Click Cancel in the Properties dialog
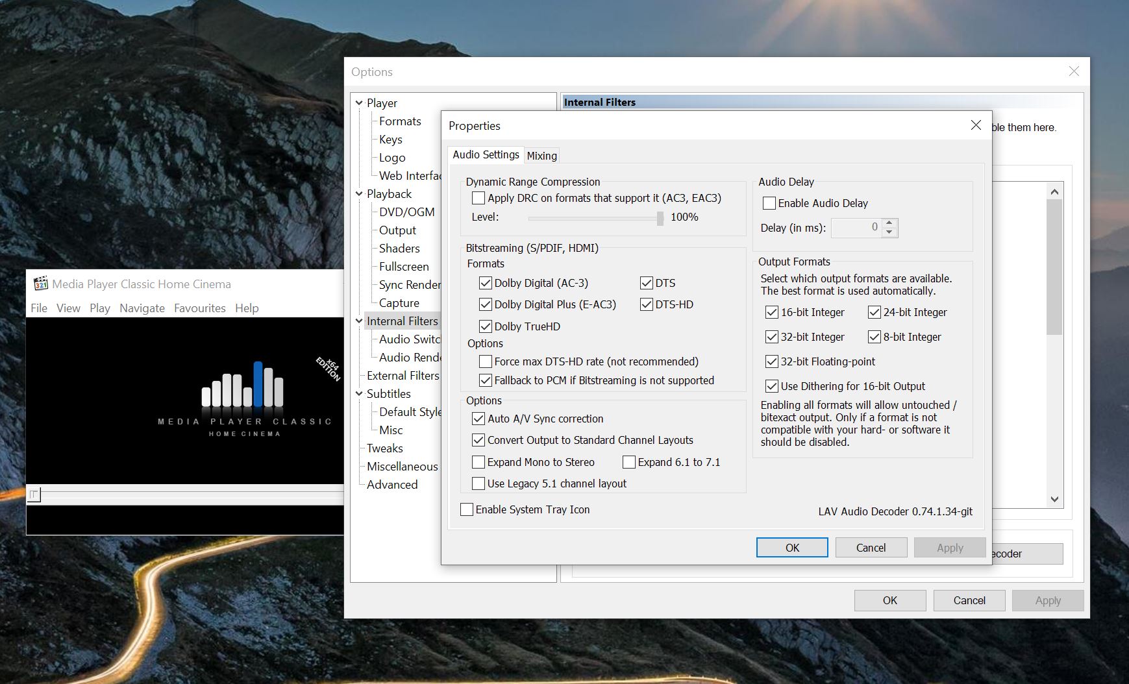The image size is (1129, 684). (871, 548)
